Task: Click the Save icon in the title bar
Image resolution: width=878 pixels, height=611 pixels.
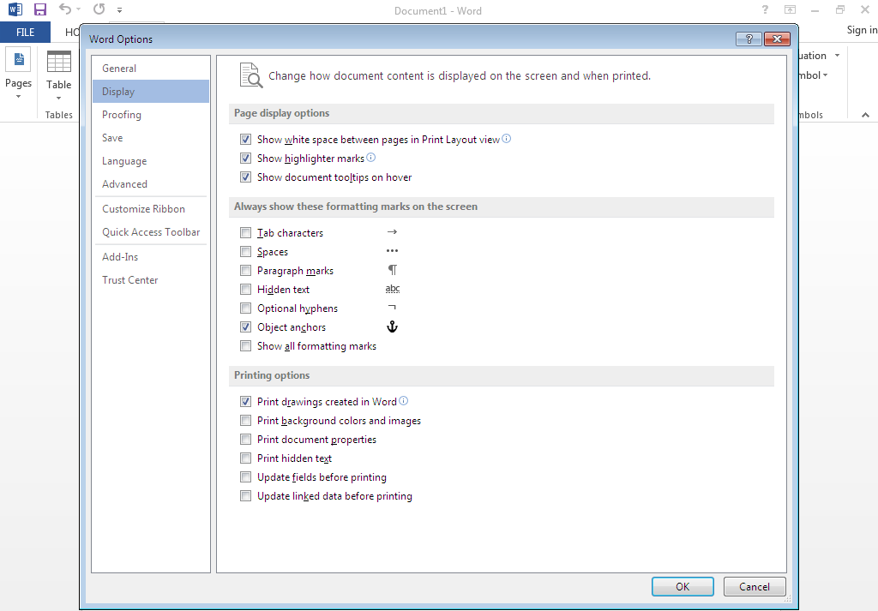Action: (x=40, y=10)
